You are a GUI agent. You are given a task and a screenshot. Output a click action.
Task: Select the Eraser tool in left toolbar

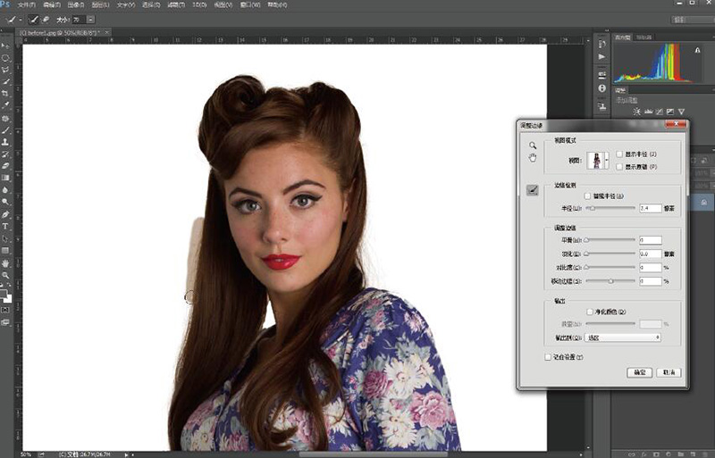coord(5,165)
